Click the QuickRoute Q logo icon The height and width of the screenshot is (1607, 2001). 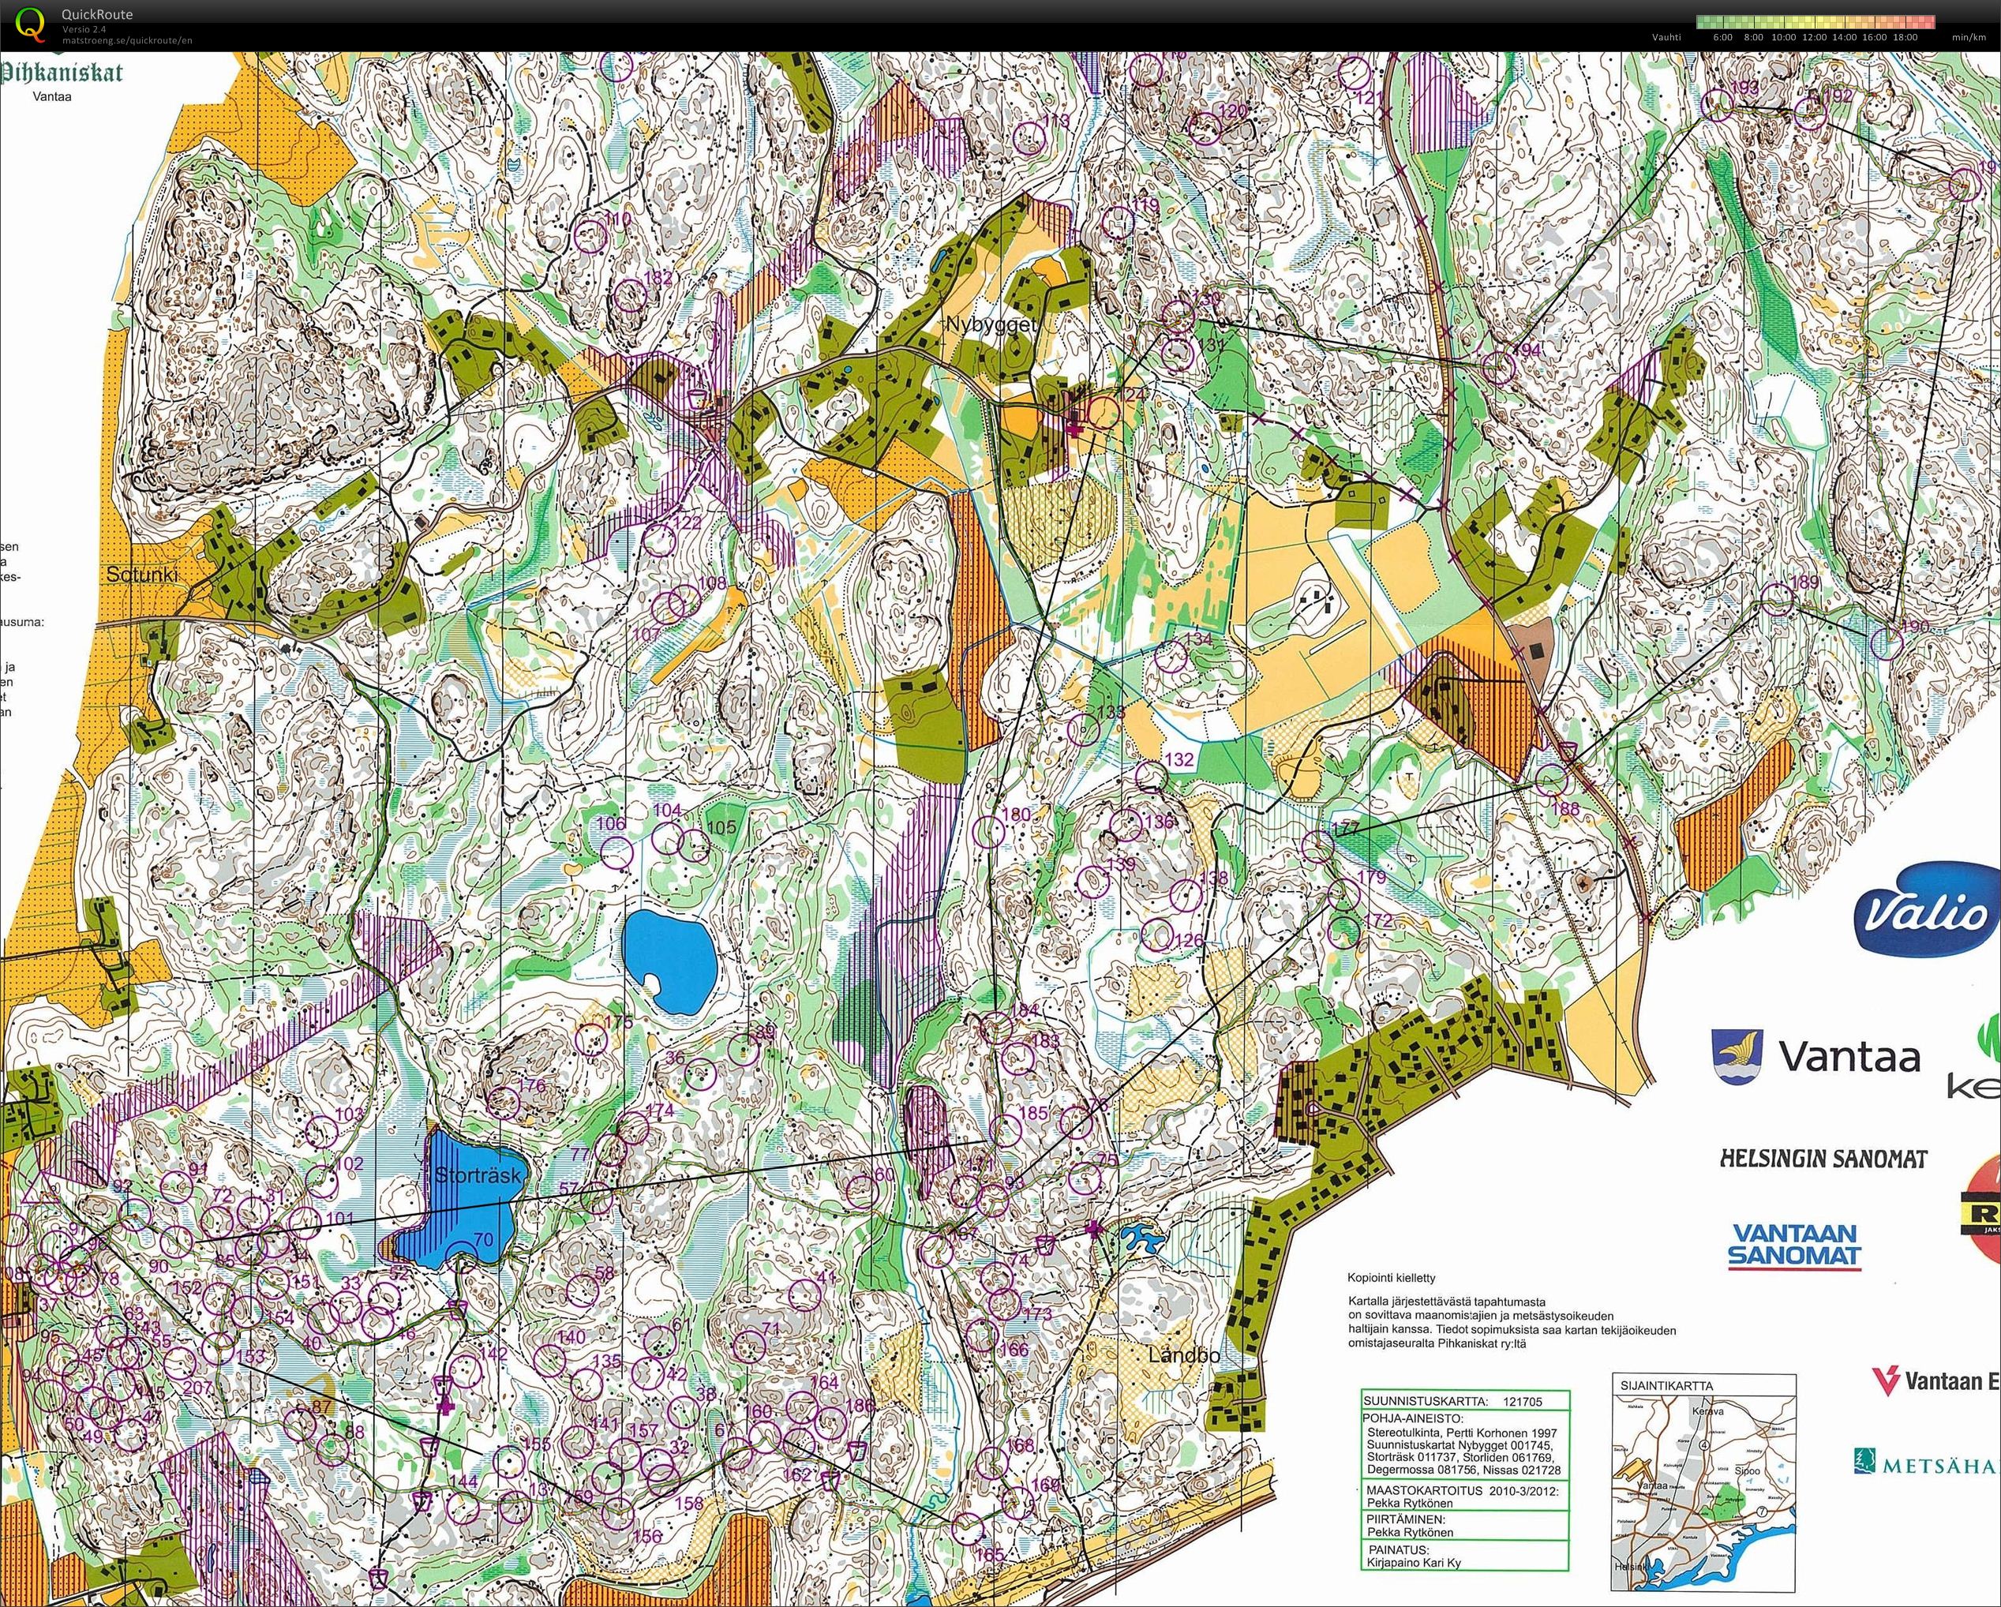[x=32, y=24]
